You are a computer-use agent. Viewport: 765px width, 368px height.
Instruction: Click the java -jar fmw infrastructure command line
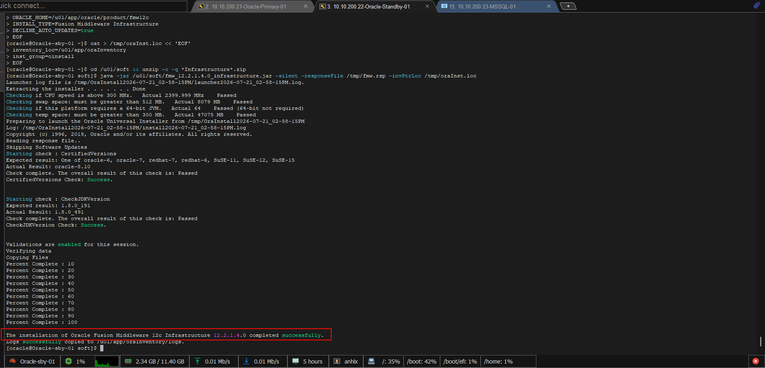point(241,76)
